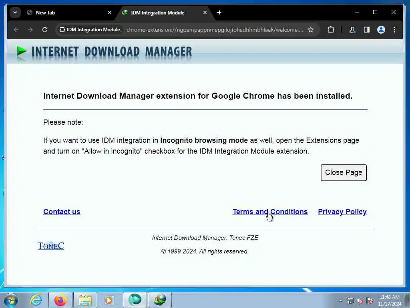Click the IDM Integration Module site info chip
This screenshot has height=308, width=410.
90,30
